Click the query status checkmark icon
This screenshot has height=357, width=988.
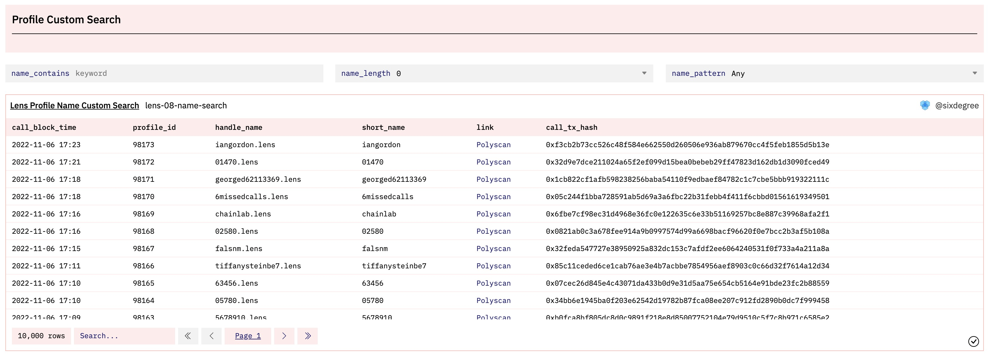click(x=973, y=341)
